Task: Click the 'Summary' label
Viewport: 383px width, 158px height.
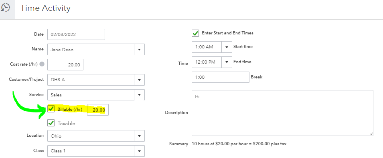Action: coord(179,144)
